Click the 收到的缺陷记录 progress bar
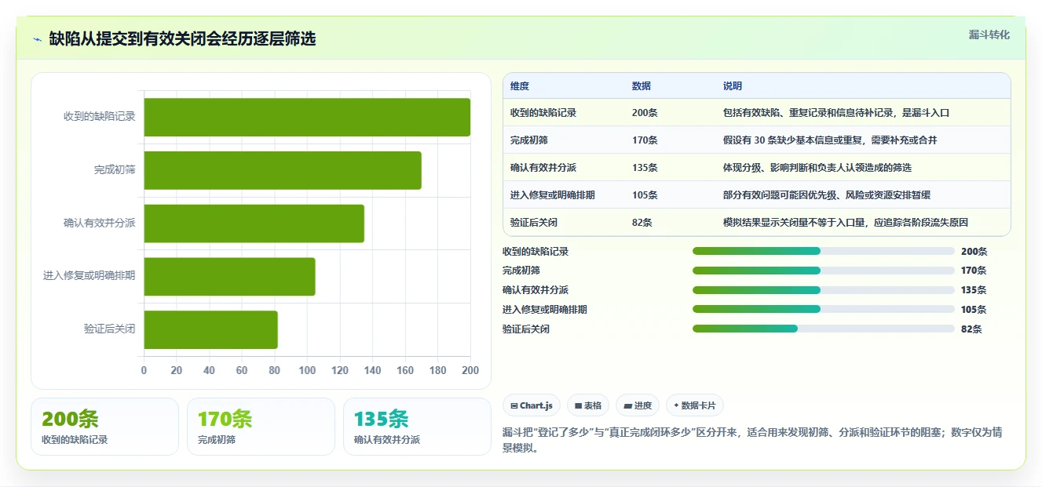This screenshot has height=487, width=1042. 824,251
